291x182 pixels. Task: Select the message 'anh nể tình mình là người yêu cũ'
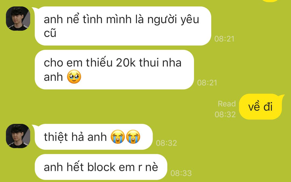click(123, 26)
